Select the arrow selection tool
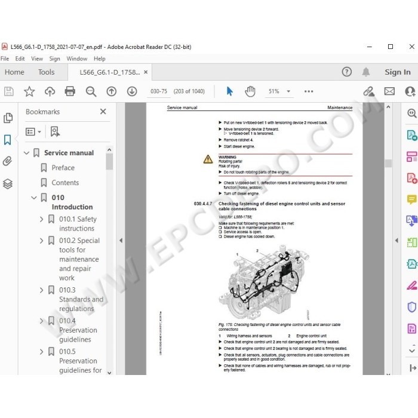 coord(229,91)
